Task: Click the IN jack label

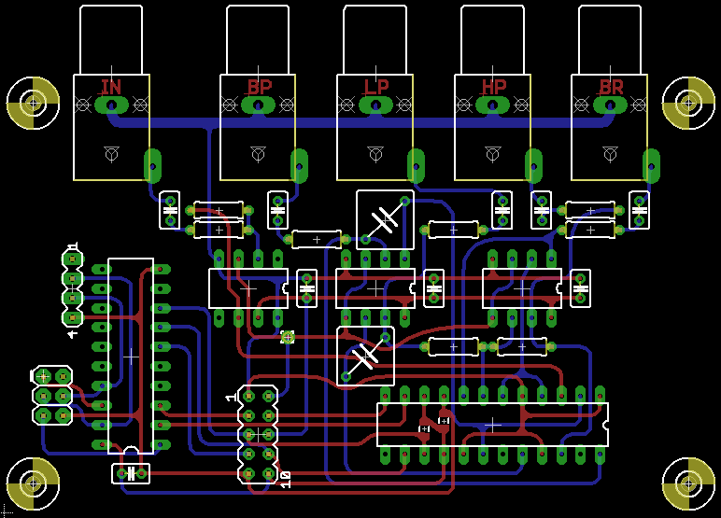Action: coord(110,88)
